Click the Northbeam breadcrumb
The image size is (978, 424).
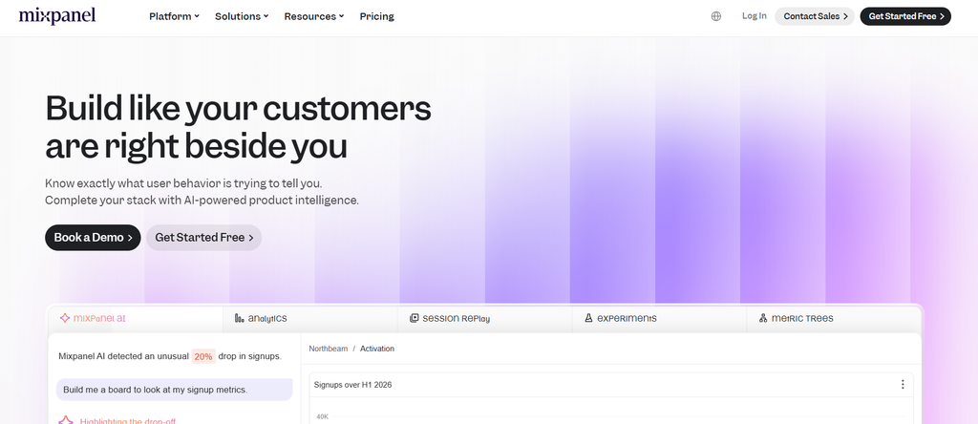click(329, 349)
